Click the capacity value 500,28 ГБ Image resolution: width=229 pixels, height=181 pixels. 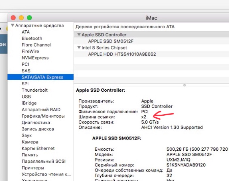coord(177,149)
